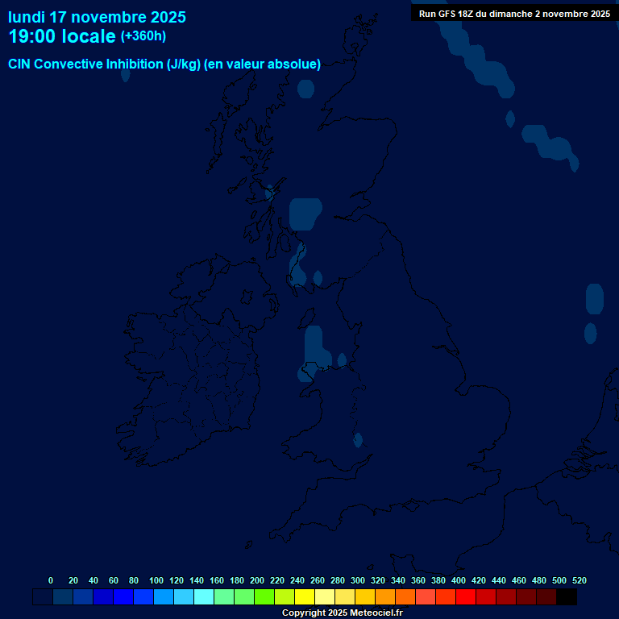Select the cyan legend swatch below 140
This screenshot has height=619, width=619.
click(x=204, y=597)
